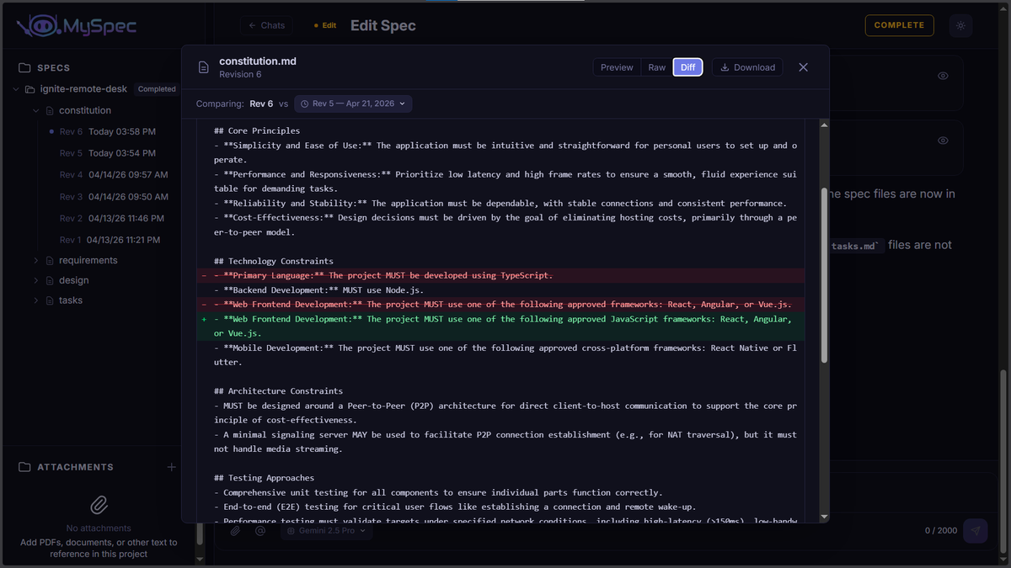Click the 'No attachments' text
Viewport: 1011px width, 568px height.
(x=99, y=528)
